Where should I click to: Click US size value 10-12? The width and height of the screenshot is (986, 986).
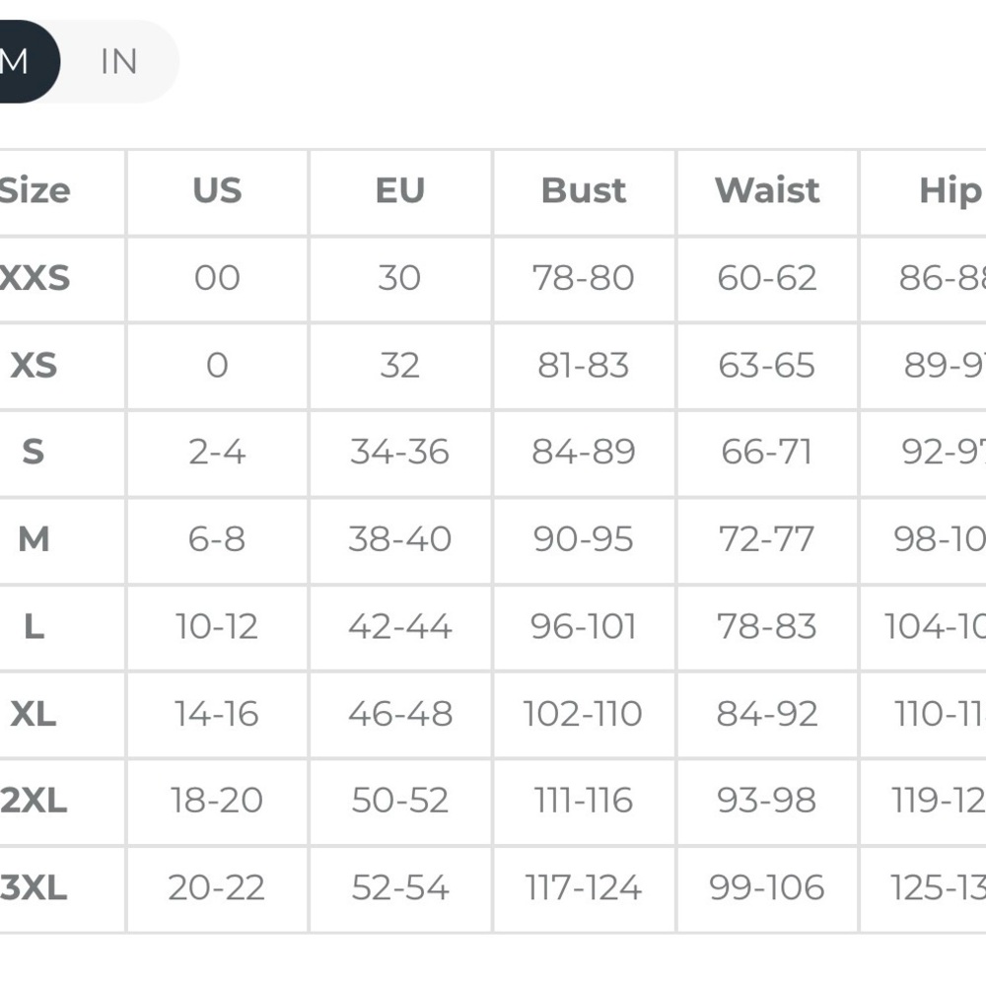[x=216, y=626]
